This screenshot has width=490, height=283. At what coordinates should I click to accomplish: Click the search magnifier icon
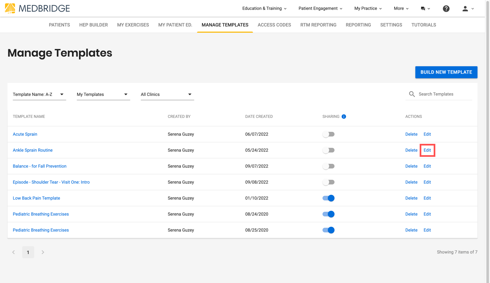coord(412,94)
